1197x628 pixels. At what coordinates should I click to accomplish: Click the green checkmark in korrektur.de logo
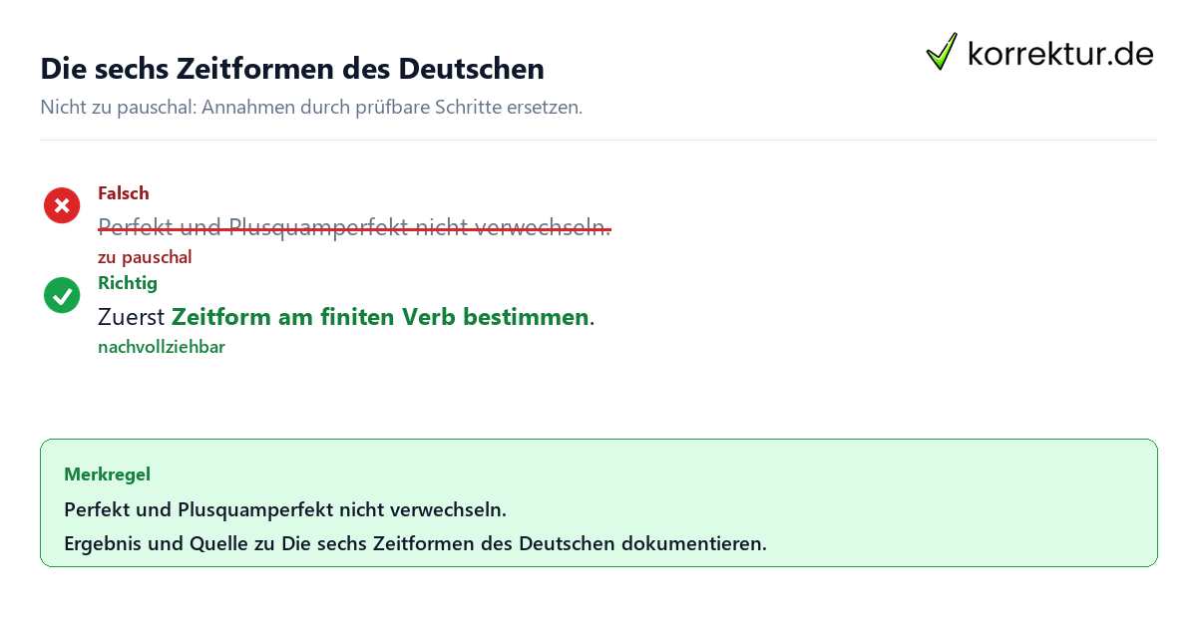pos(942,52)
